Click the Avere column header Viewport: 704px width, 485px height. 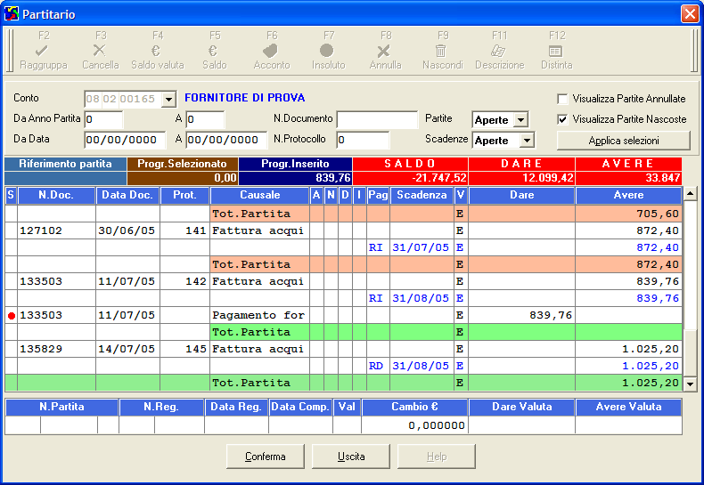628,196
